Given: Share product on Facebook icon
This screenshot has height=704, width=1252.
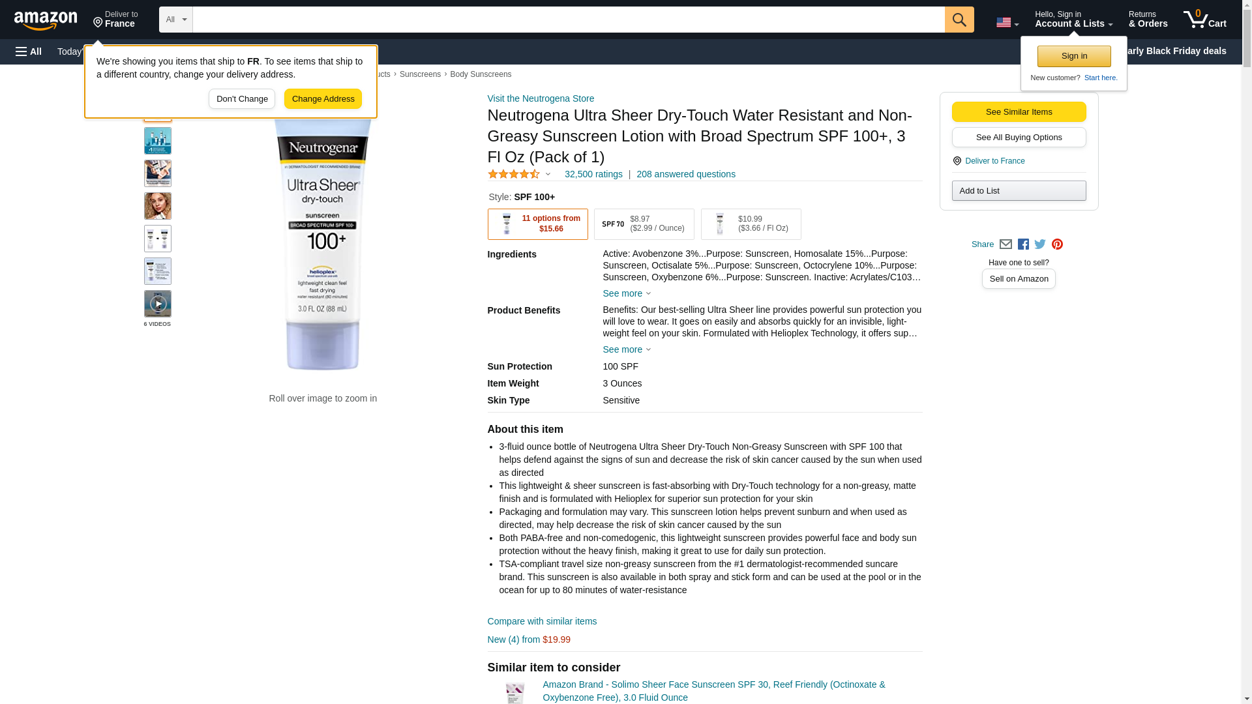Looking at the screenshot, I should 1023,244.
